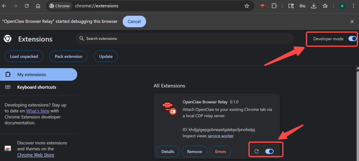Click the extension ID text khdjgigepgobnepelgdekpcfpnofedpj

222,130
